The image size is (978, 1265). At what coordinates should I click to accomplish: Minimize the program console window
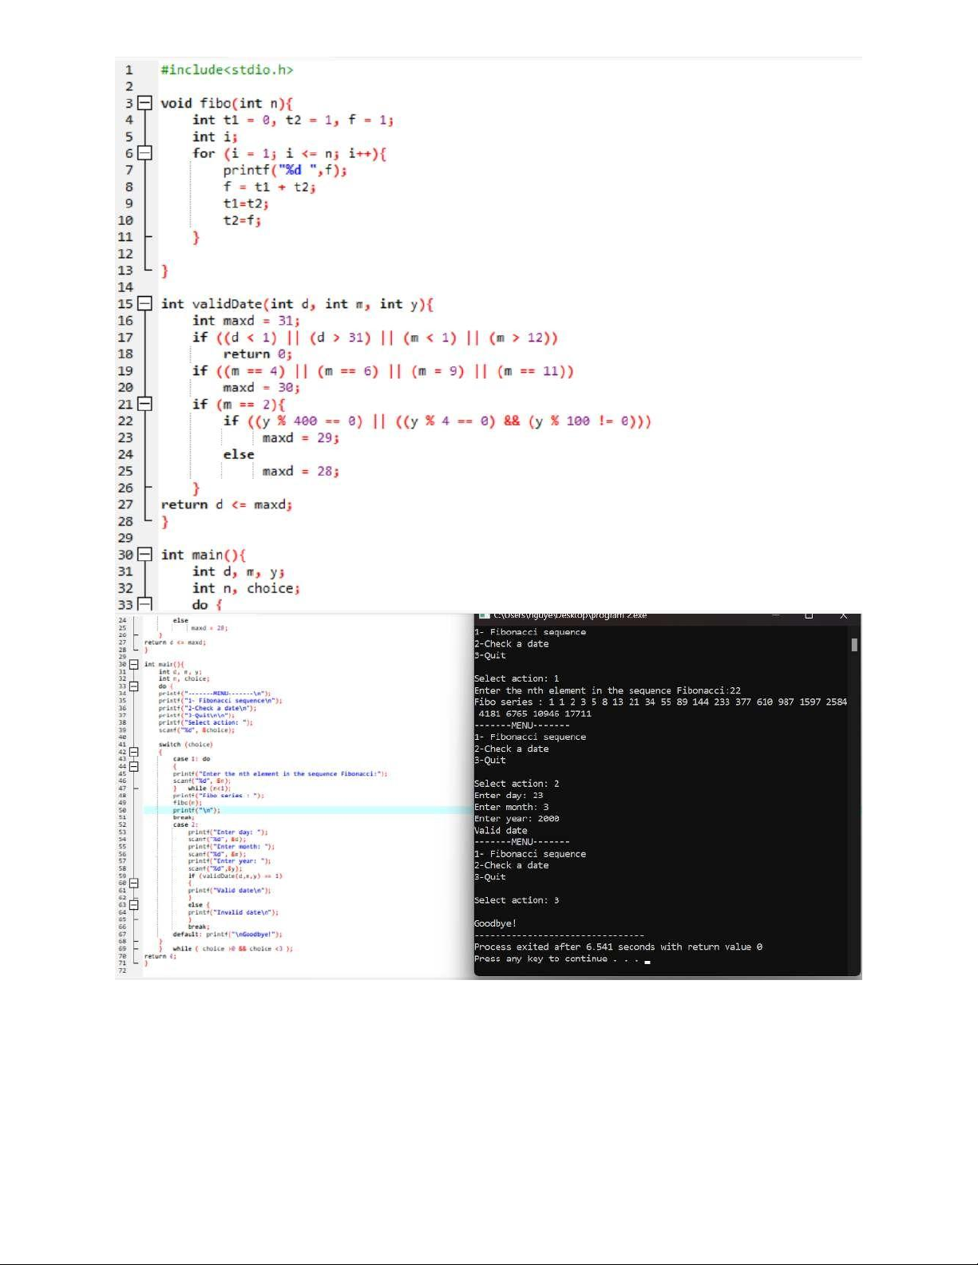[x=774, y=615]
